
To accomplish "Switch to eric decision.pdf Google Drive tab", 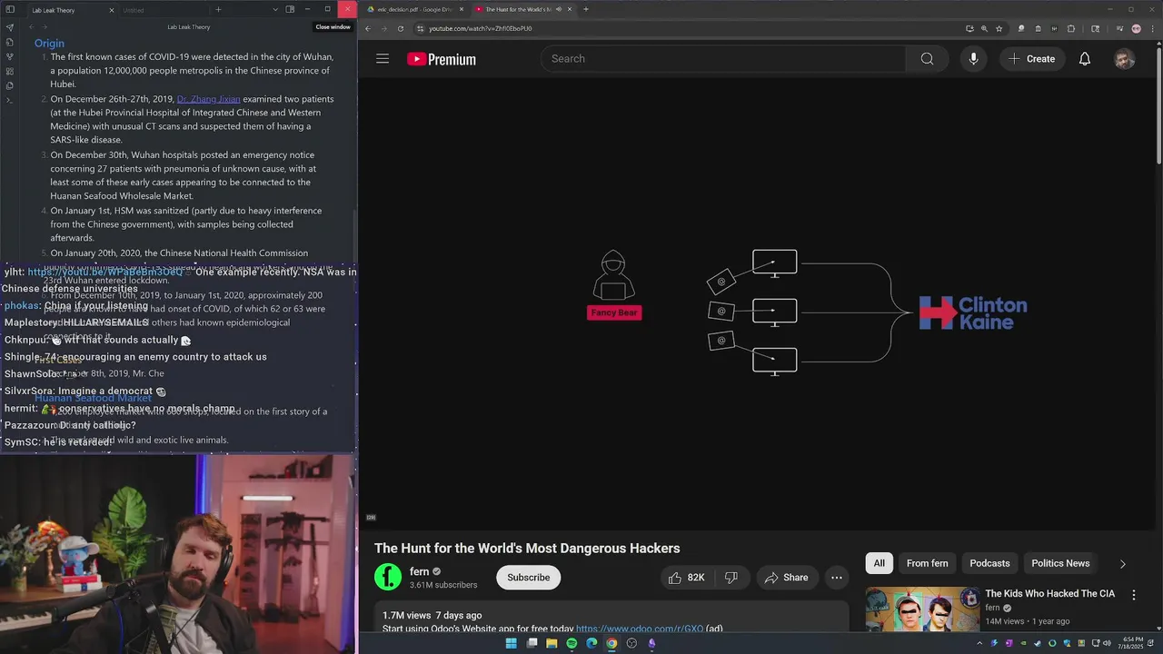I will click(x=414, y=9).
